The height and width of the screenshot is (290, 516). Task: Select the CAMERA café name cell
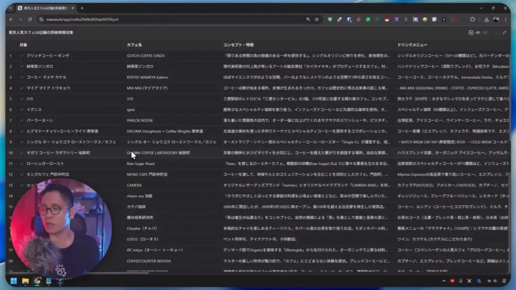(134, 185)
